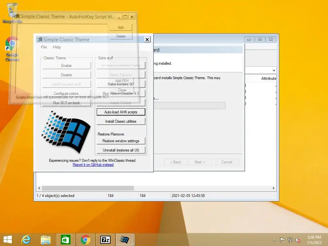328x246 pixels.
Task: Click the '1 / 4 object(s) selected' status text
Action: click(x=55, y=196)
